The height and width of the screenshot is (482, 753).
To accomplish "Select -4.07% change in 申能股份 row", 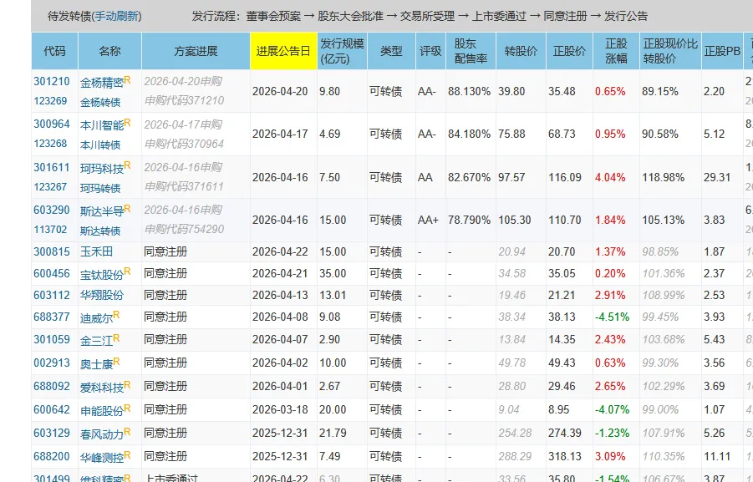I will 613,410.
